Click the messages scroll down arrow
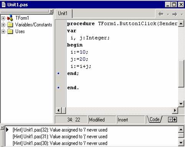The width and height of the screenshot is (185, 147). click(x=181, y=143)
